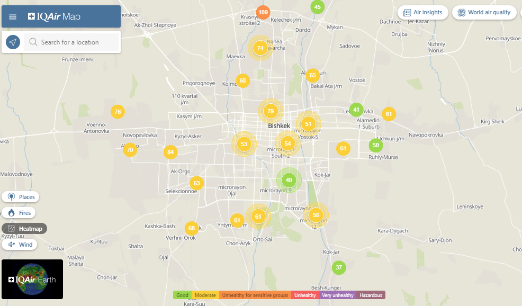Screen dimensions: 522x306
Task: Open the 79 AQI marker near Bishkek
Action: (x=271, y=111)
